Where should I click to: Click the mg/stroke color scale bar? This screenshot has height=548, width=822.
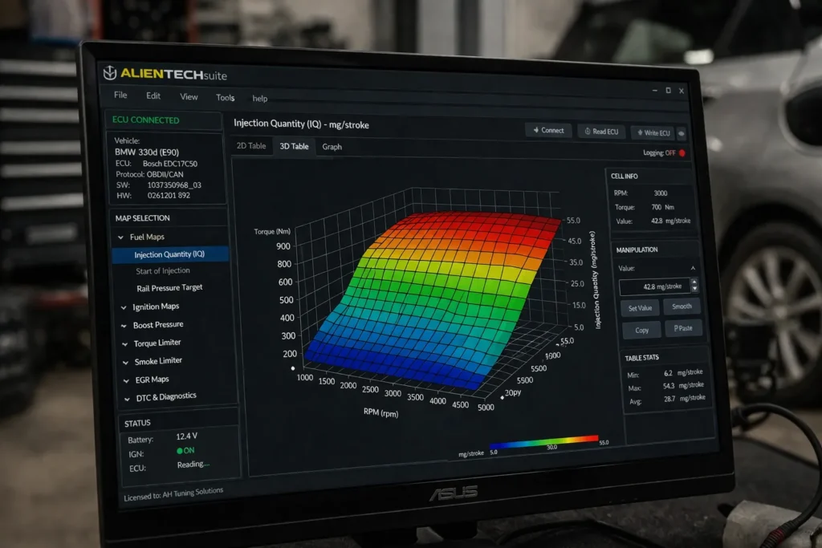pos(543,440)
